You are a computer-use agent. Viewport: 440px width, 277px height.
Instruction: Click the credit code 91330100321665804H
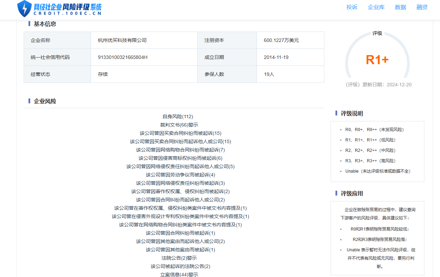tap(123, 57)
